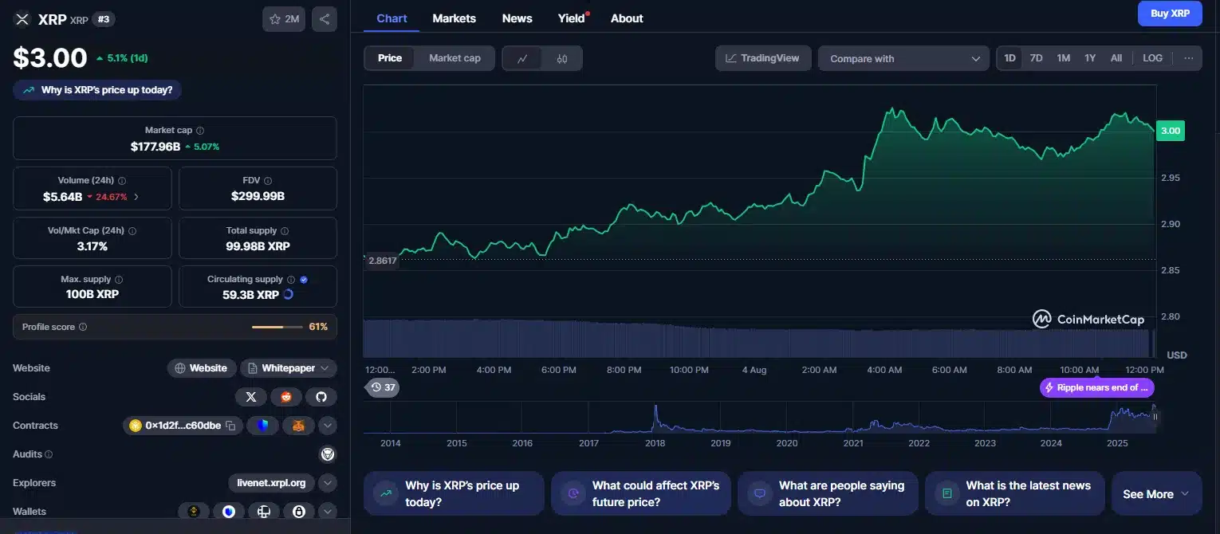This screenshot has width=1220, height=534.
Task: Open the Yield tab
Action: 572,18
